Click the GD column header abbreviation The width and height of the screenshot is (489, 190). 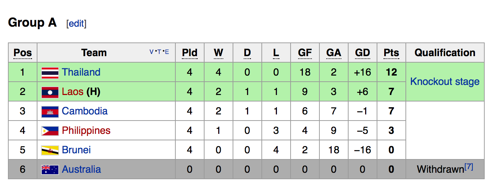(x=362, y=53)
